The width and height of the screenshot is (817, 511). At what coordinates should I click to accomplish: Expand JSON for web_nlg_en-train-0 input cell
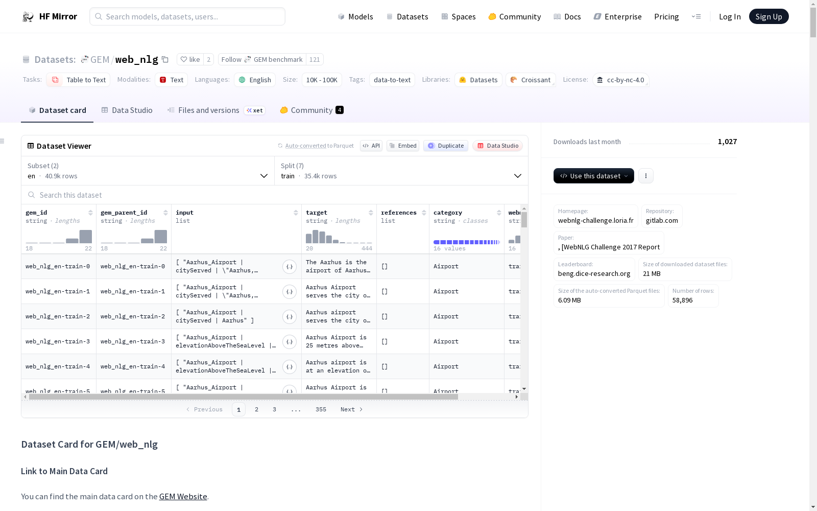(x=290, y=267)
